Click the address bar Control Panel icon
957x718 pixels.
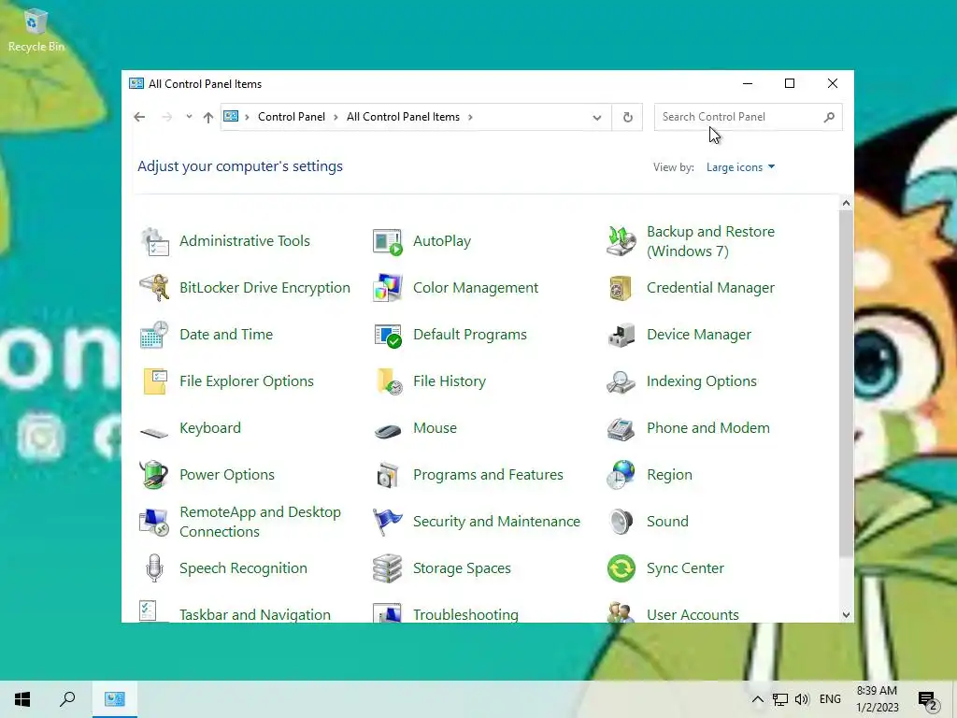coord(231,117)
